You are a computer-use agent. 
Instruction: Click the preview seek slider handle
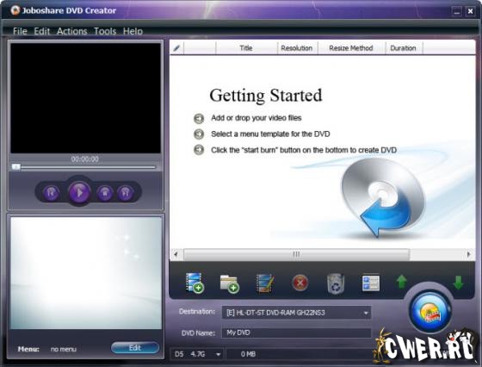pos(15,167)
